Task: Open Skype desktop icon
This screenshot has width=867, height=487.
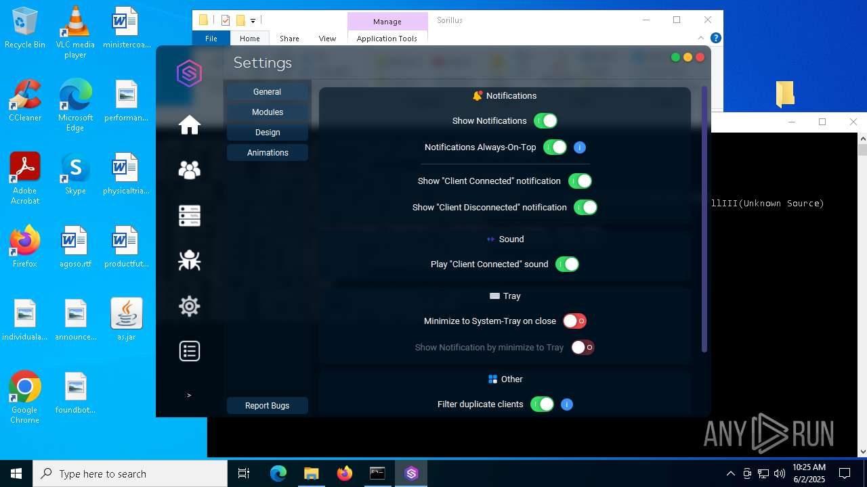Action: pyautogui.click(x=75, y=175)
